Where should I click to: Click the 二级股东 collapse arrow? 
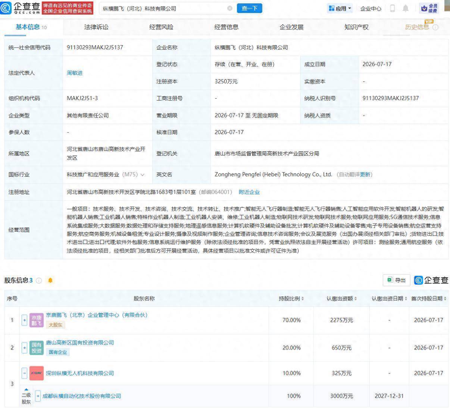26,390
